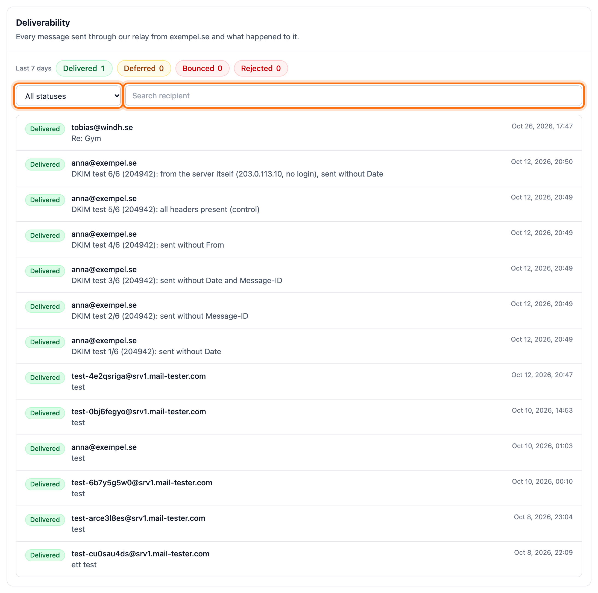Click the Oct 10, 2026, 00:10 timestamp
This screenshot has height=593, width=598.
click(542, 481)
